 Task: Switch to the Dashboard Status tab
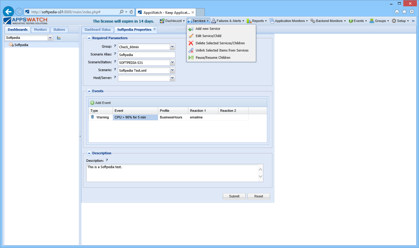[98, 30]
